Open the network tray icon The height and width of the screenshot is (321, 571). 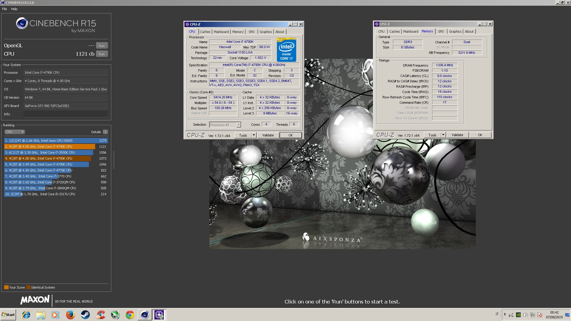click(533, 315)
